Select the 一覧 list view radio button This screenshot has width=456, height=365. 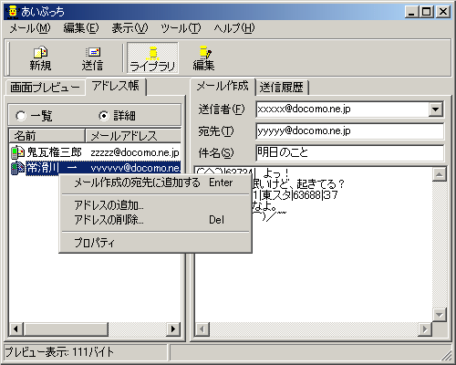tap(21, 116)
